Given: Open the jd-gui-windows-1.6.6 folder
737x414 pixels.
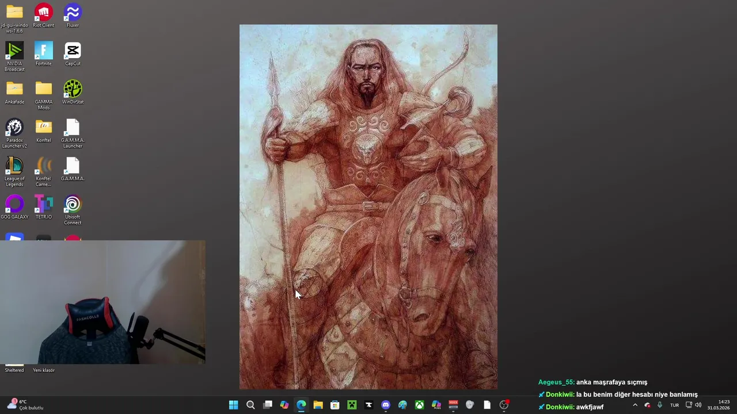Looking at the screenshot, I should pyautogui.click(x=14, y=18).
